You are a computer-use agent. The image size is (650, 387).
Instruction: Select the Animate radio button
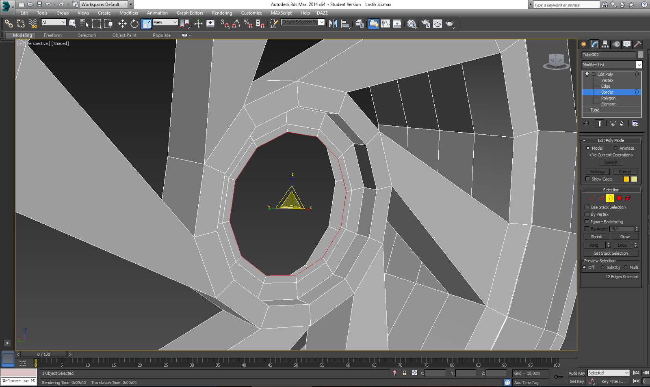[x=615, y=148]
